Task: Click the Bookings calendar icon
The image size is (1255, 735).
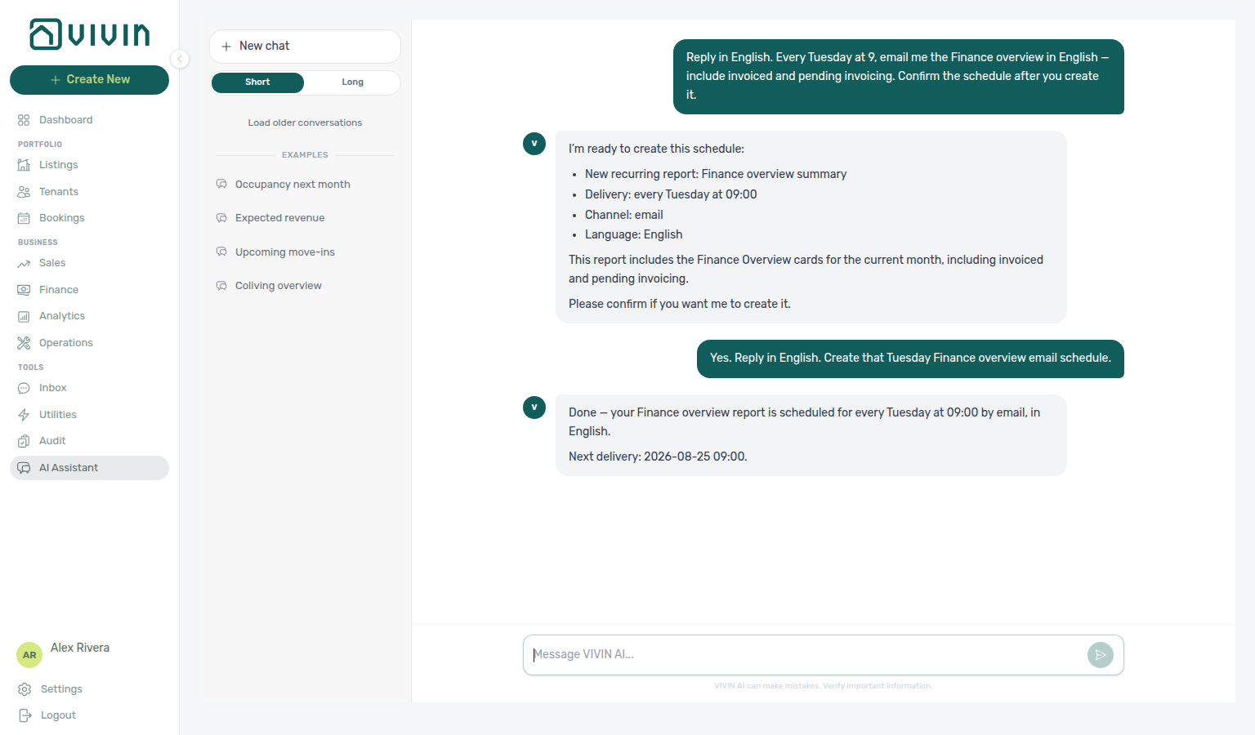Action: 24,218
